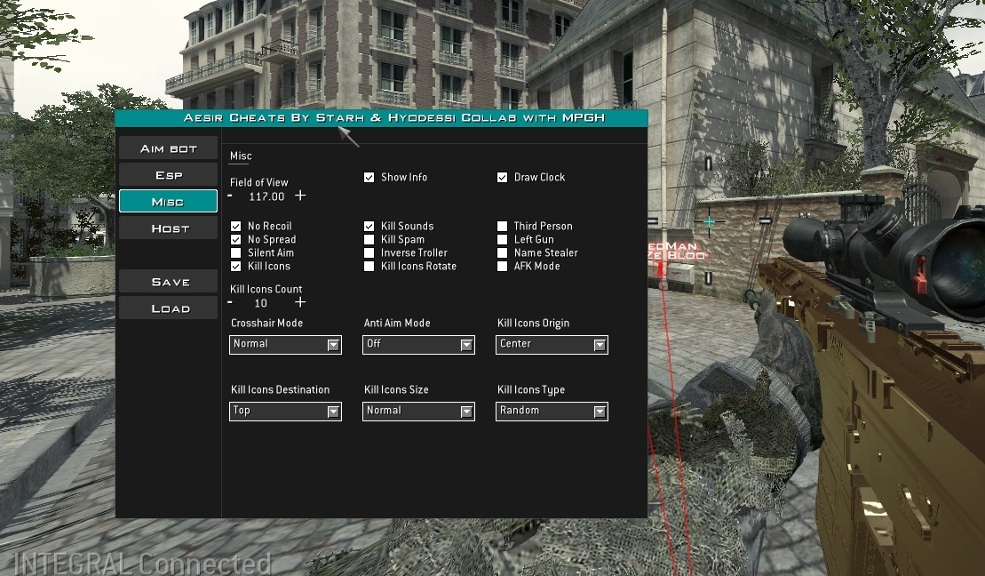The image size is (985, 576).
Task: Enable the Silent Aim checkbox
Action: point(236,252)
